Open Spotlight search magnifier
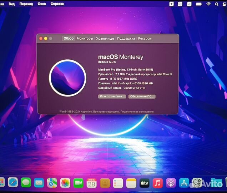Screen dimensions: 227x193 tap(217, 4)
